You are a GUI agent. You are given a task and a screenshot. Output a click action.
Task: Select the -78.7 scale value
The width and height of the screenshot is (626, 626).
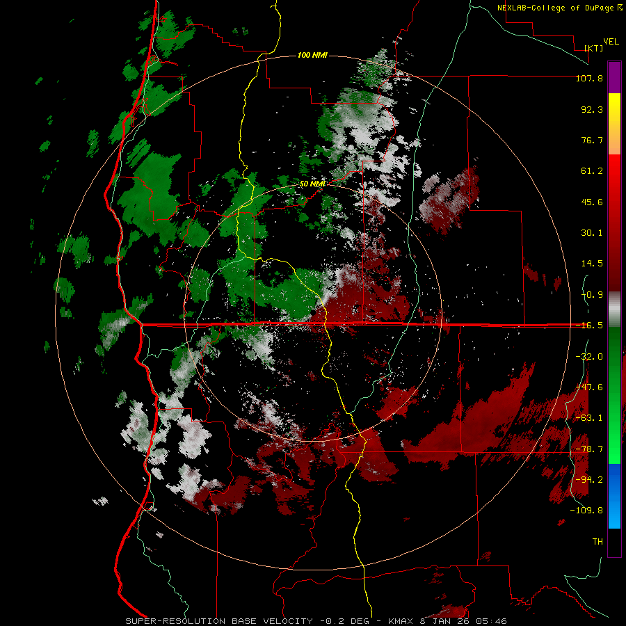click(589, 449)
